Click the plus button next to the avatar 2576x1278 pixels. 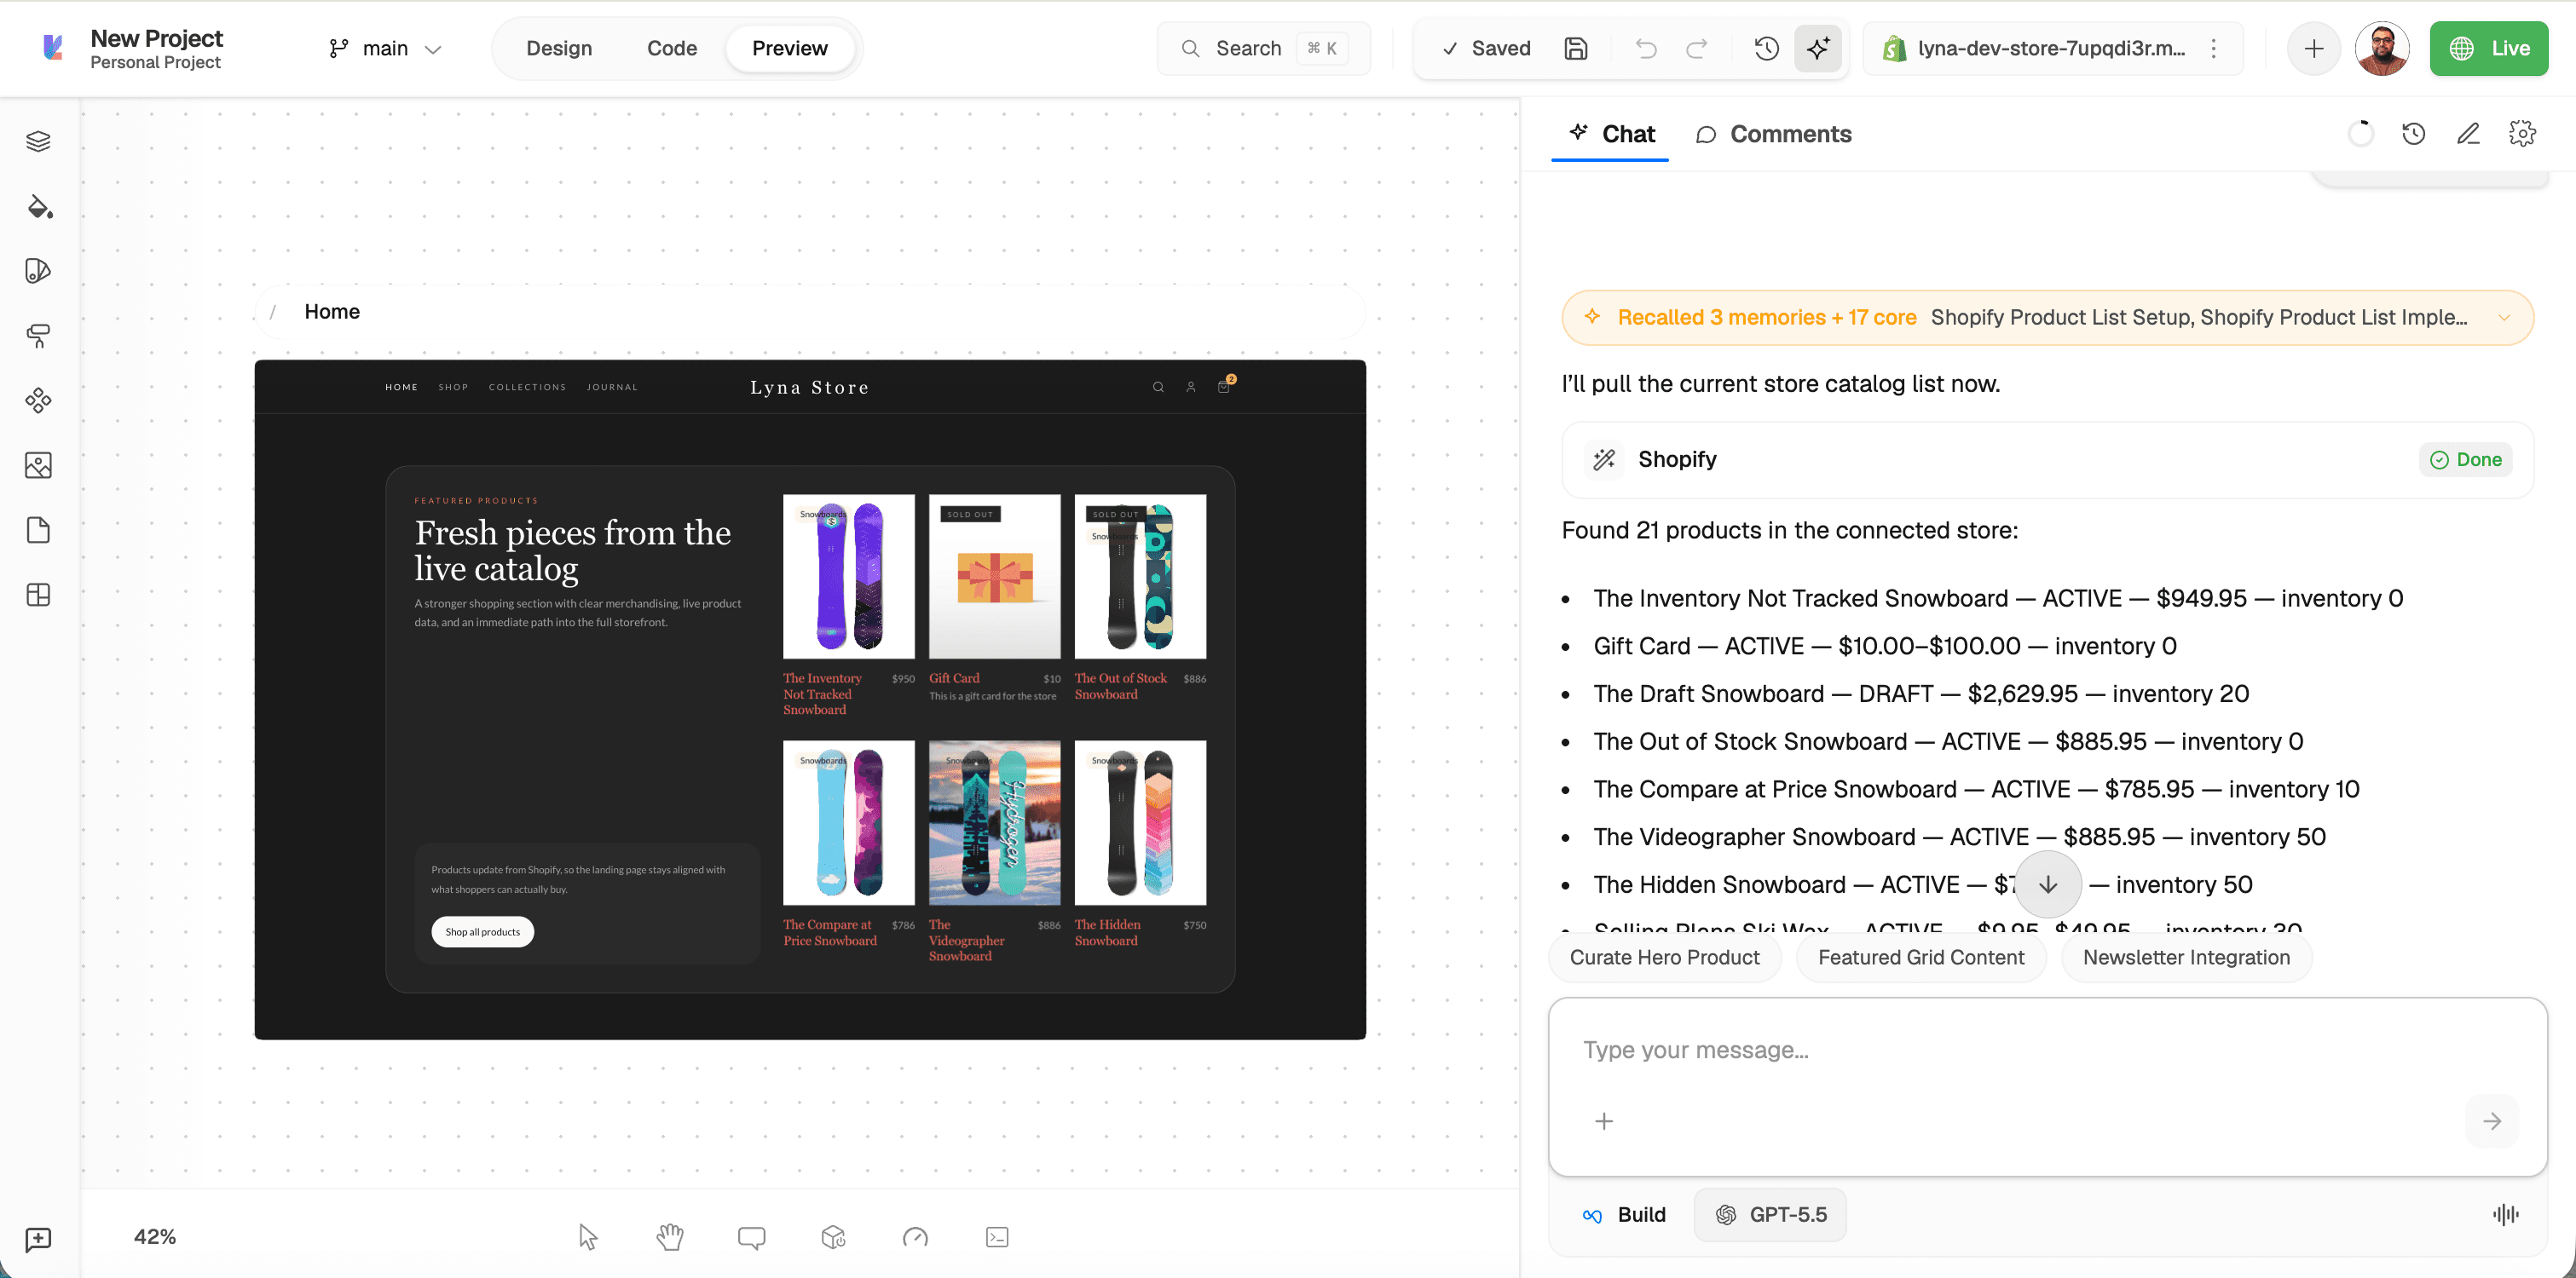click(x=2313, y=48)
